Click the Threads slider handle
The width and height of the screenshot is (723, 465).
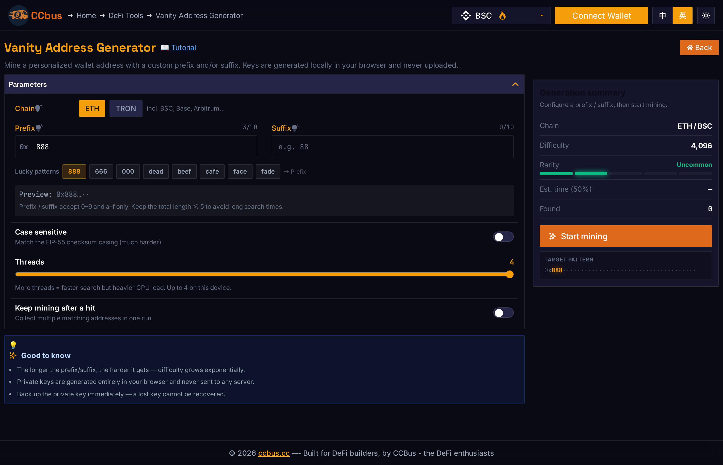(510, 274)
